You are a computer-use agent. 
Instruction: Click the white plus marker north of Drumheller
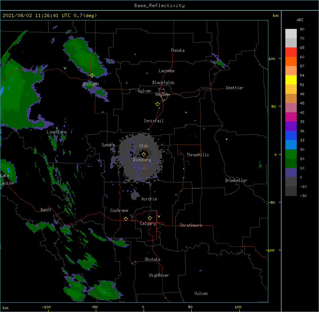pyautogui.click(x=226, y=139)
